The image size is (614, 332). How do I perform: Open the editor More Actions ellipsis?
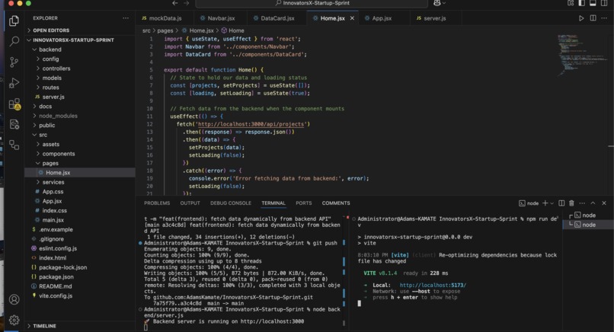(x=604, y=18)
